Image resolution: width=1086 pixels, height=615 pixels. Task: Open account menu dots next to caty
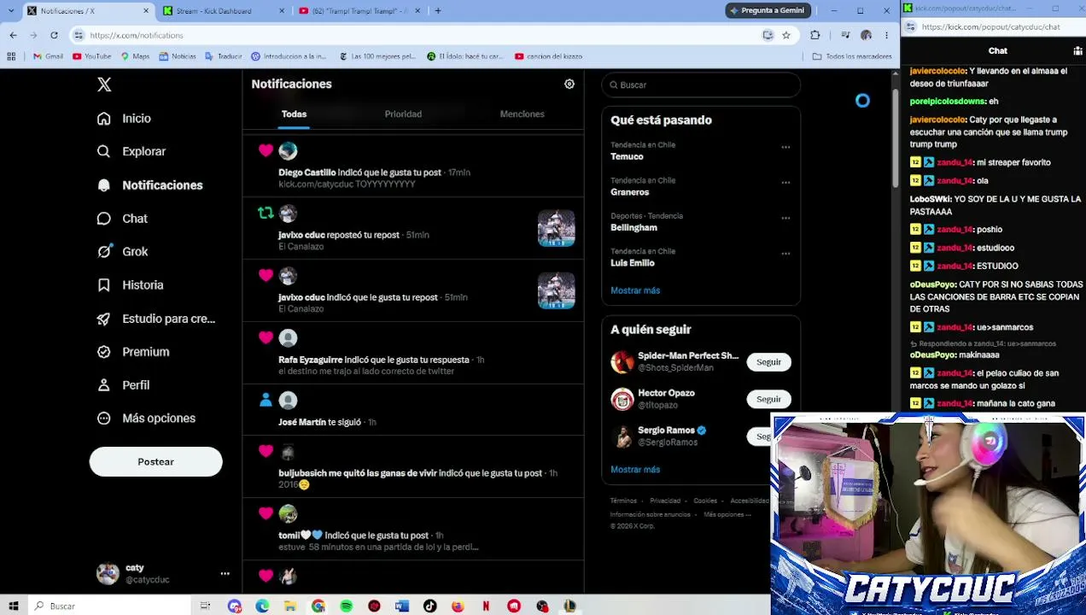225,574
